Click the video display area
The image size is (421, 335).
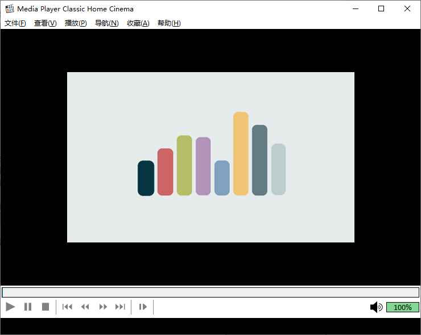pyautogui.click(x=210, y=157)
